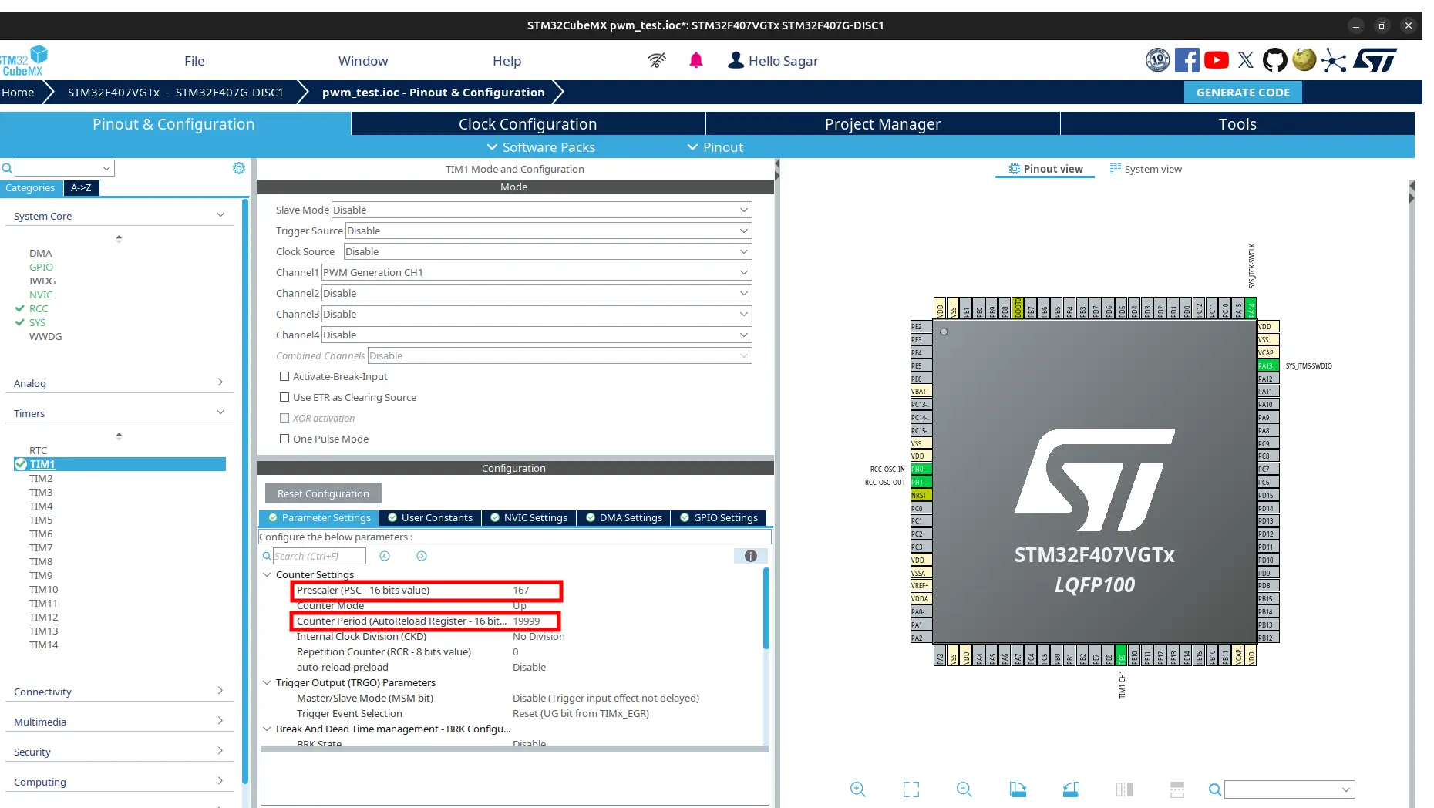
Task: Open the Slave Mode dropdown
Action: coord(541,210)
